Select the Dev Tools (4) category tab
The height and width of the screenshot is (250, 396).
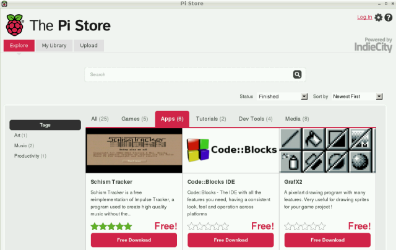click(x=256, y=119)
